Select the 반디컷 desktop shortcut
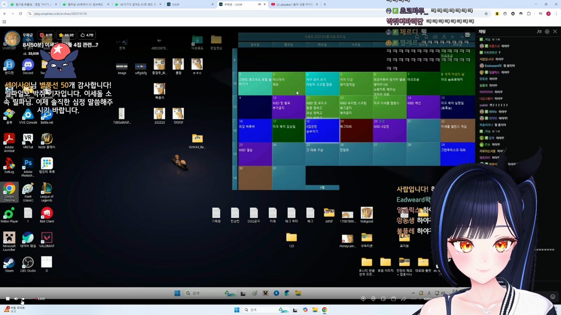The image size is (561, 315). [x=9, y=67]
